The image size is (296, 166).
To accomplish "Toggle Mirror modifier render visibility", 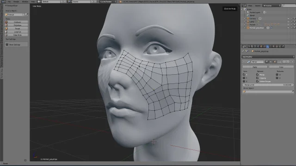I will tap(267, 62).
